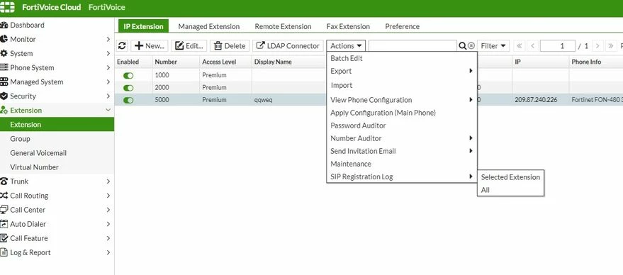Click the System gear icon
Viewport: 623px width, 275px height.
point(4,53)
